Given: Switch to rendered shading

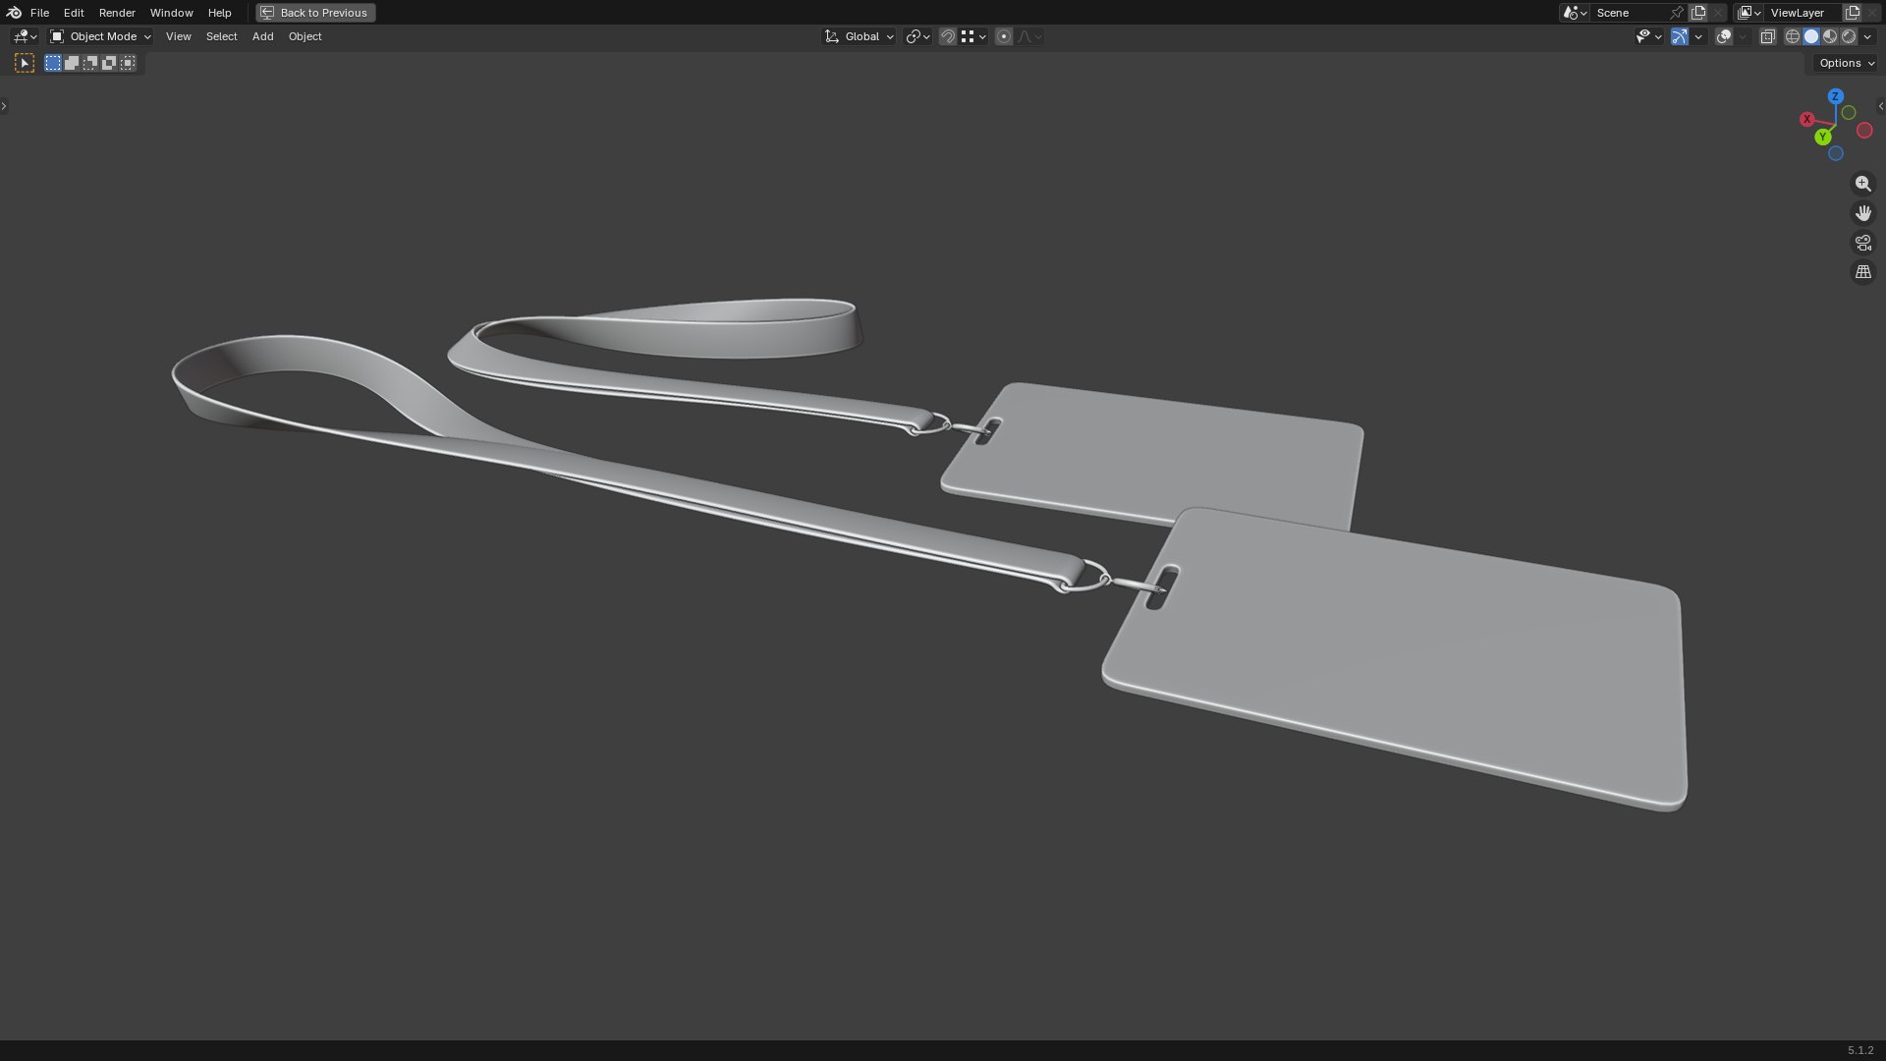Looking at the screenshot, I should point(1849,36).
